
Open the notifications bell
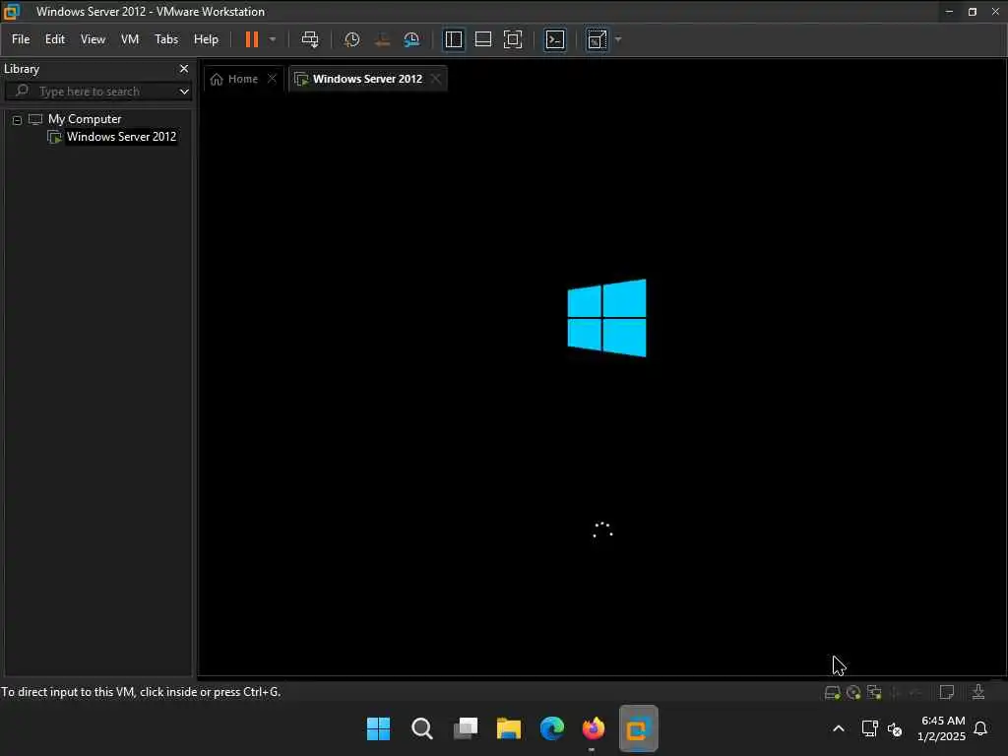(x=980, y=729)
